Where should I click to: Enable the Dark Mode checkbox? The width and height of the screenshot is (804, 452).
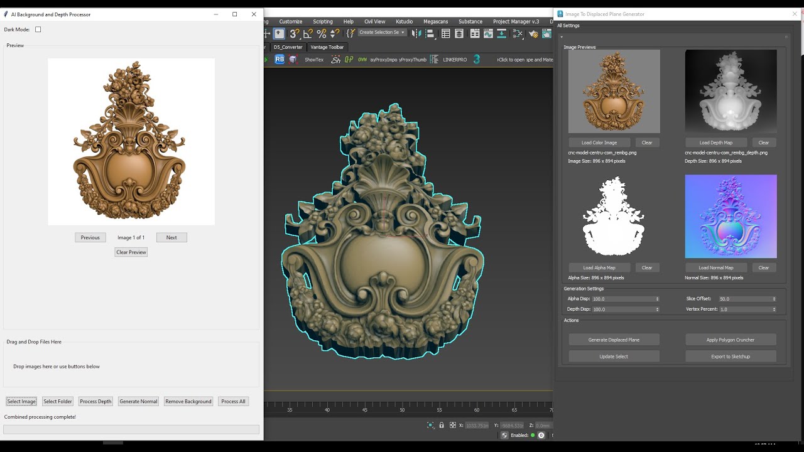click(38, 30)
